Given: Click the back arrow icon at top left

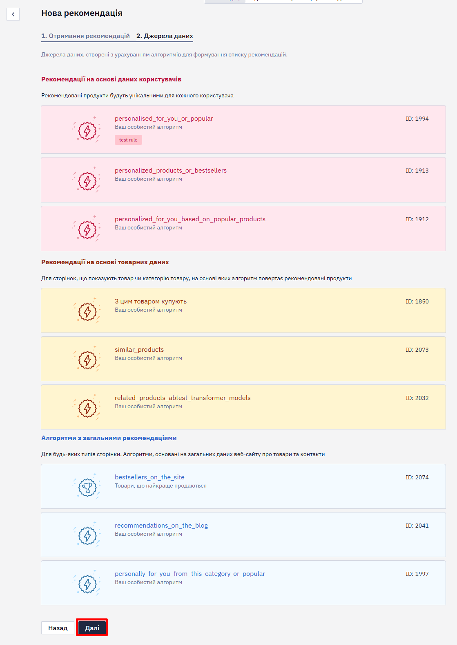Looking at the screenshot, I should pos(13,14).
